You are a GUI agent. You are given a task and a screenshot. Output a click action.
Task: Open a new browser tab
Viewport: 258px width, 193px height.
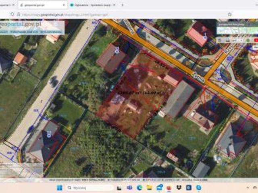point(122,5)
